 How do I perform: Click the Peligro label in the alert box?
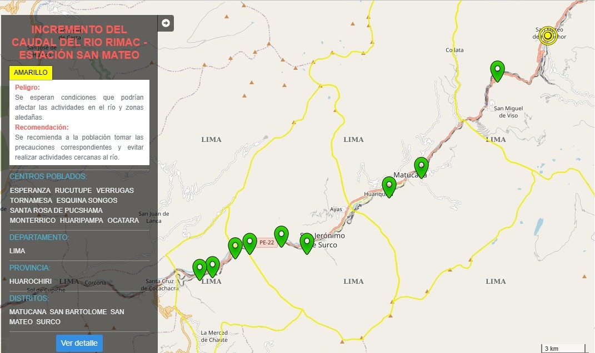pyautogui.click(x=27, y=88)
